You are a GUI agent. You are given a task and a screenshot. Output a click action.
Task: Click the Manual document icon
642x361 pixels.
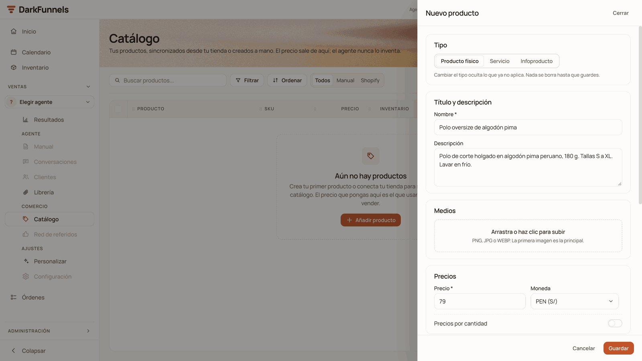(26, 147)
